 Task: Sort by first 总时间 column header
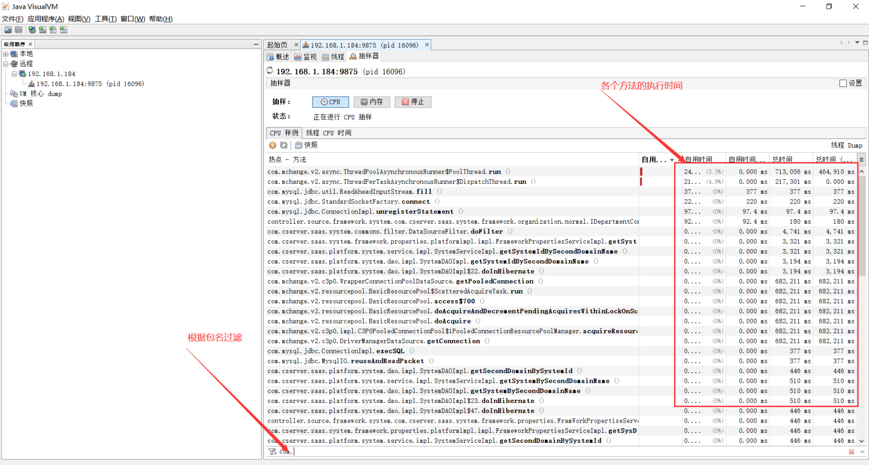791,160
